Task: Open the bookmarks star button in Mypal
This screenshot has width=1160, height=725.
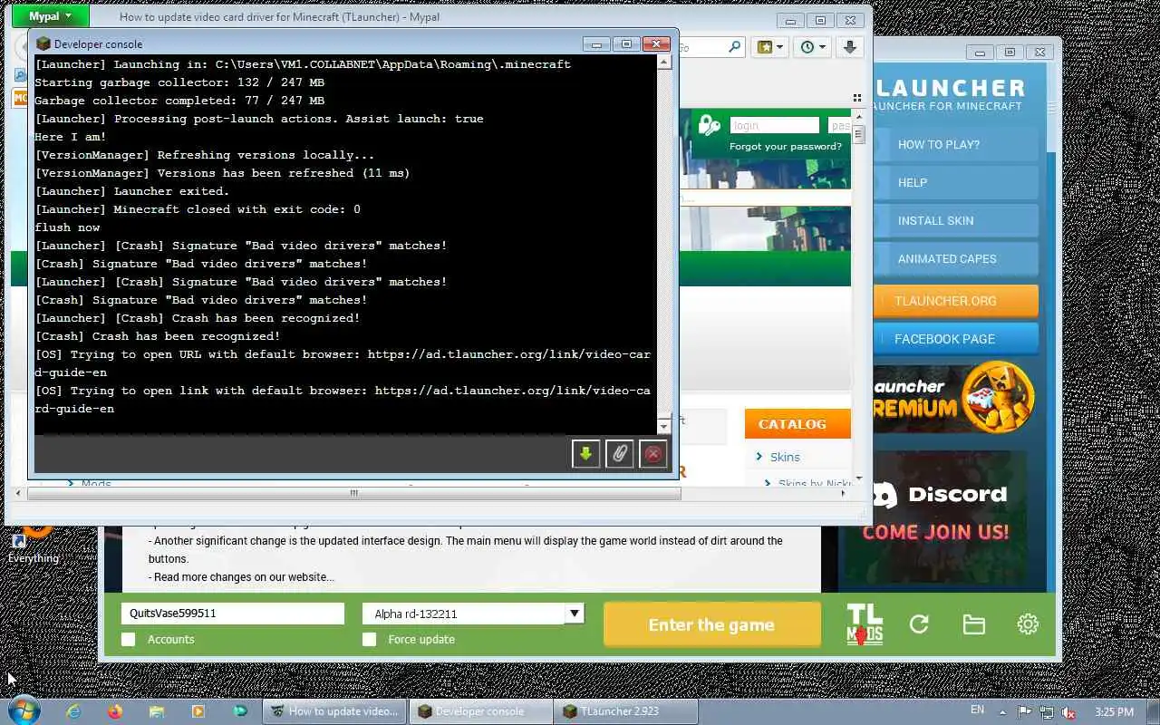Action: (765, 47)
